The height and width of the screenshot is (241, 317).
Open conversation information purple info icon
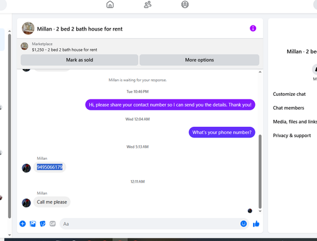(253, 29)
